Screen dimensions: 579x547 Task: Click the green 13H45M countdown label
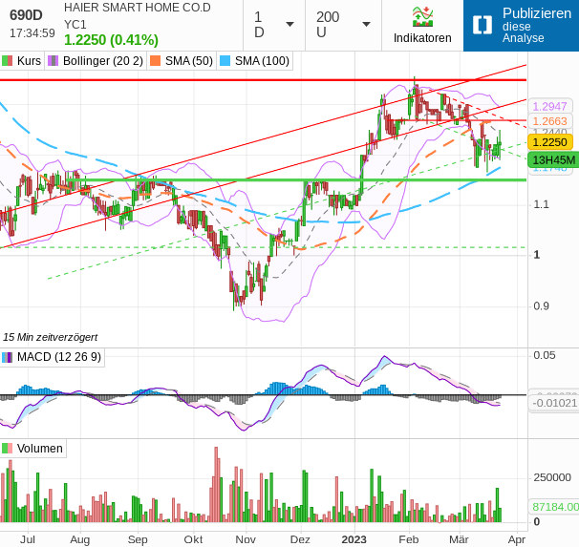553,160
